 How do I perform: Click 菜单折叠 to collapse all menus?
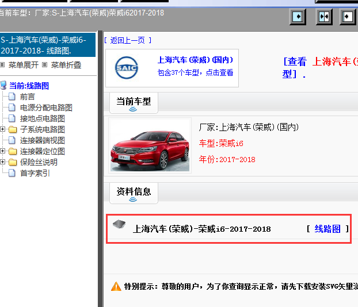(66, 65)
